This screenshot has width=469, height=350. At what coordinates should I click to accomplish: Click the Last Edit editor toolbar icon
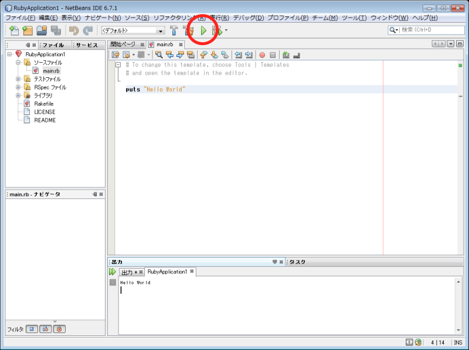tap(115, 54)
